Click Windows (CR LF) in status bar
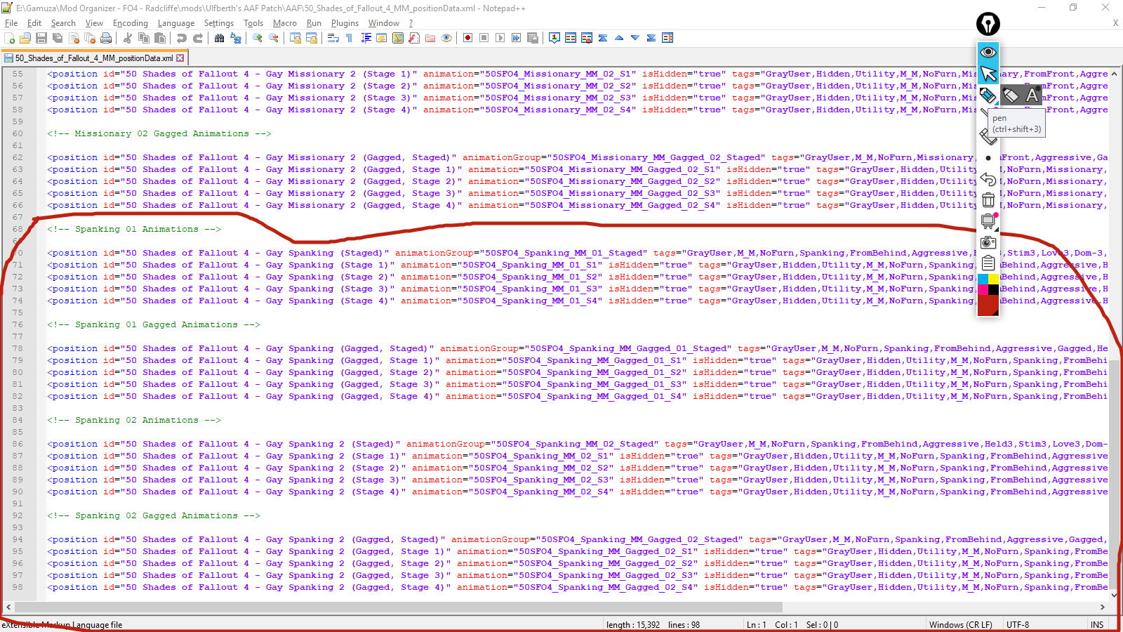Viewport: 1123px width, 632px height. (x=961, y=624)
